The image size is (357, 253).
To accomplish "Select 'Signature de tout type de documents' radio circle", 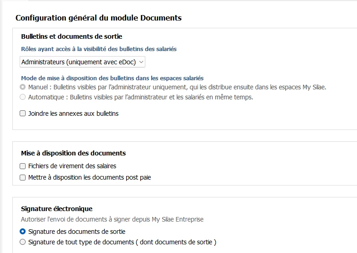I will click(x=22, y=242).
